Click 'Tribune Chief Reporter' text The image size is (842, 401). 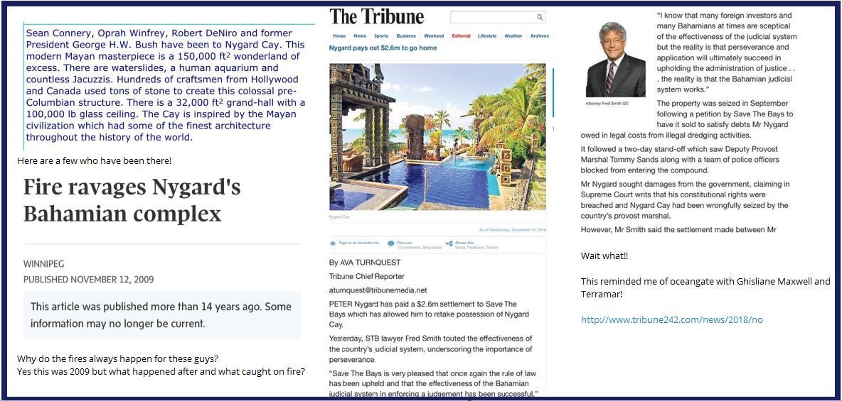coord(367,277)
